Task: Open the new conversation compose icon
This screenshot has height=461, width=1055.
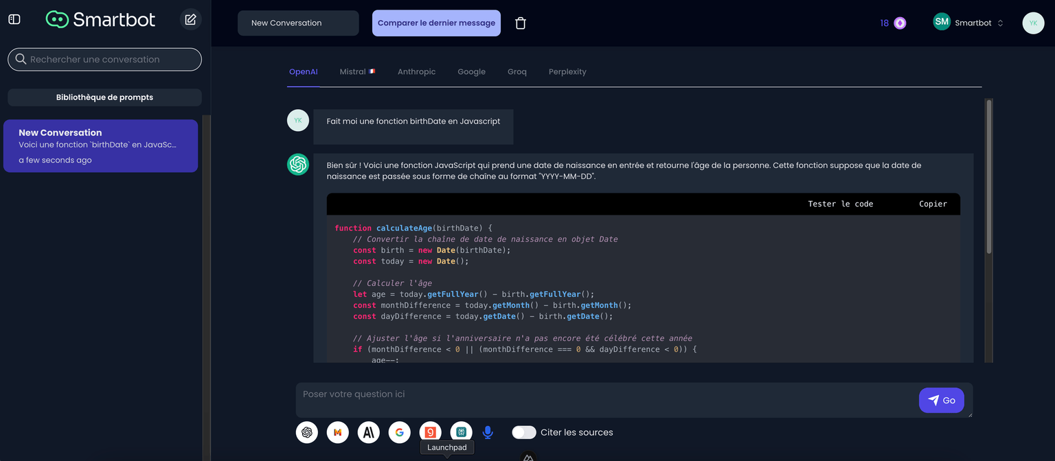Action: click(x=190, y=19)
